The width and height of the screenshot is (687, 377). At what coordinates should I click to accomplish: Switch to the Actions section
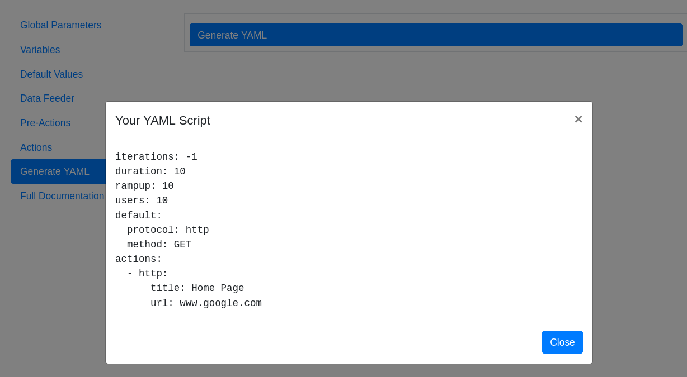coord(36,147)
